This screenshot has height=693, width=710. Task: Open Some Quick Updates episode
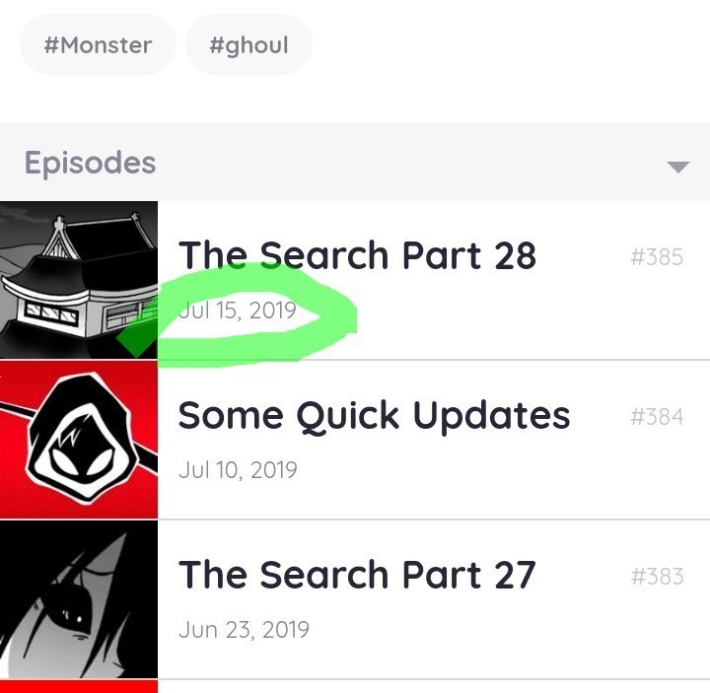click(374, 416)
